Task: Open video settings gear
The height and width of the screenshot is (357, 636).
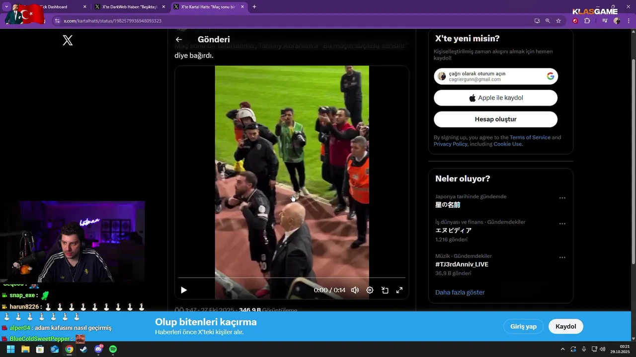Action: [370, 290]
